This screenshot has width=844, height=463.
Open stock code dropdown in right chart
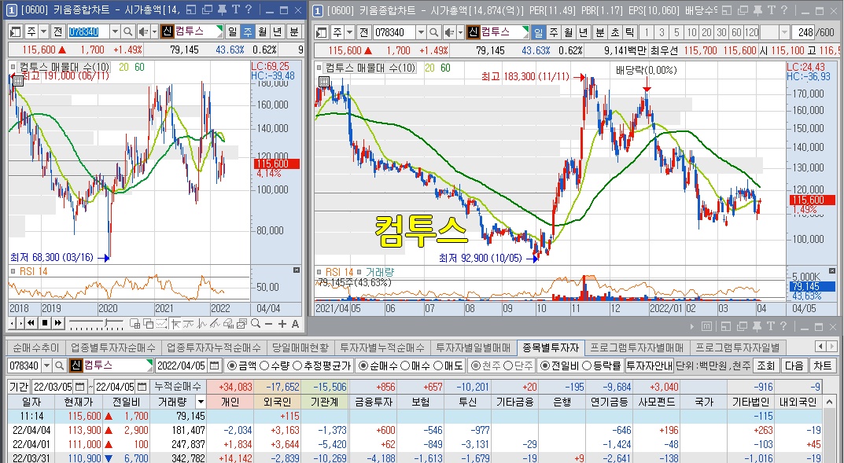(x=421, y=32)
